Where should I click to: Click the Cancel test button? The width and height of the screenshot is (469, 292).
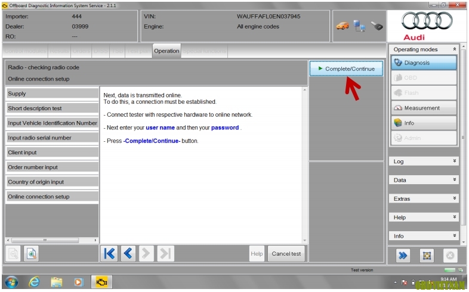point(286,253)
